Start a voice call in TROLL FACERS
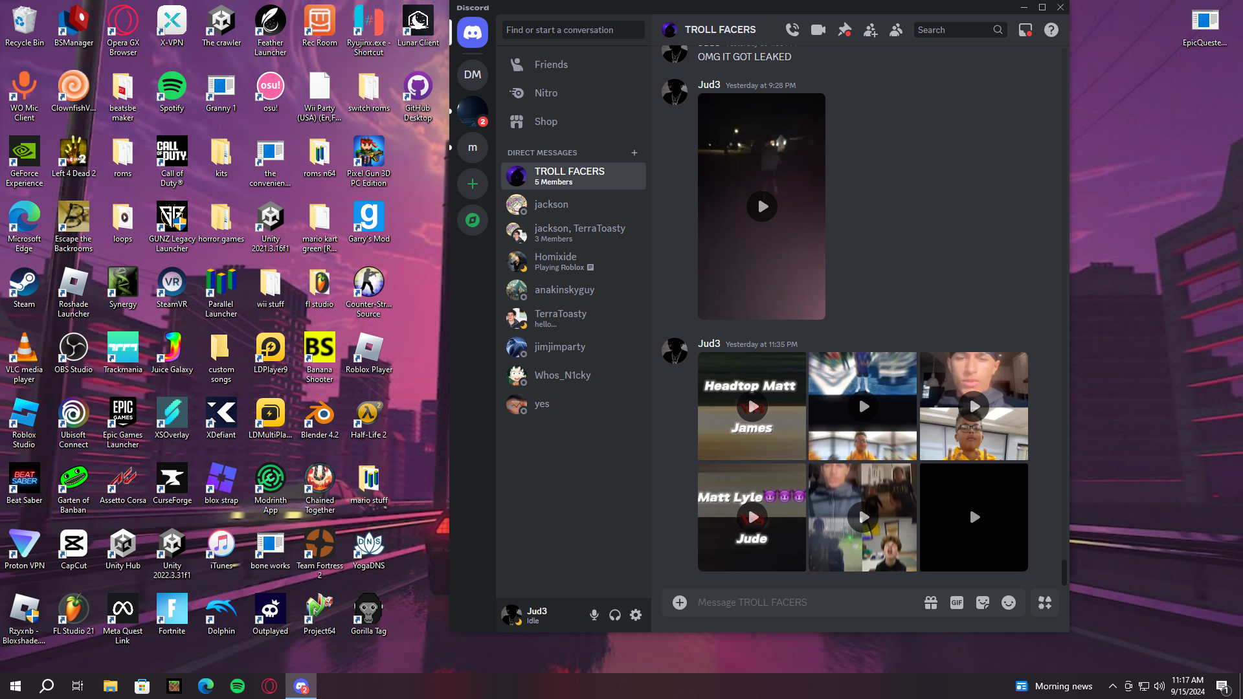The image size is (1243, 699). click(792, 30)
